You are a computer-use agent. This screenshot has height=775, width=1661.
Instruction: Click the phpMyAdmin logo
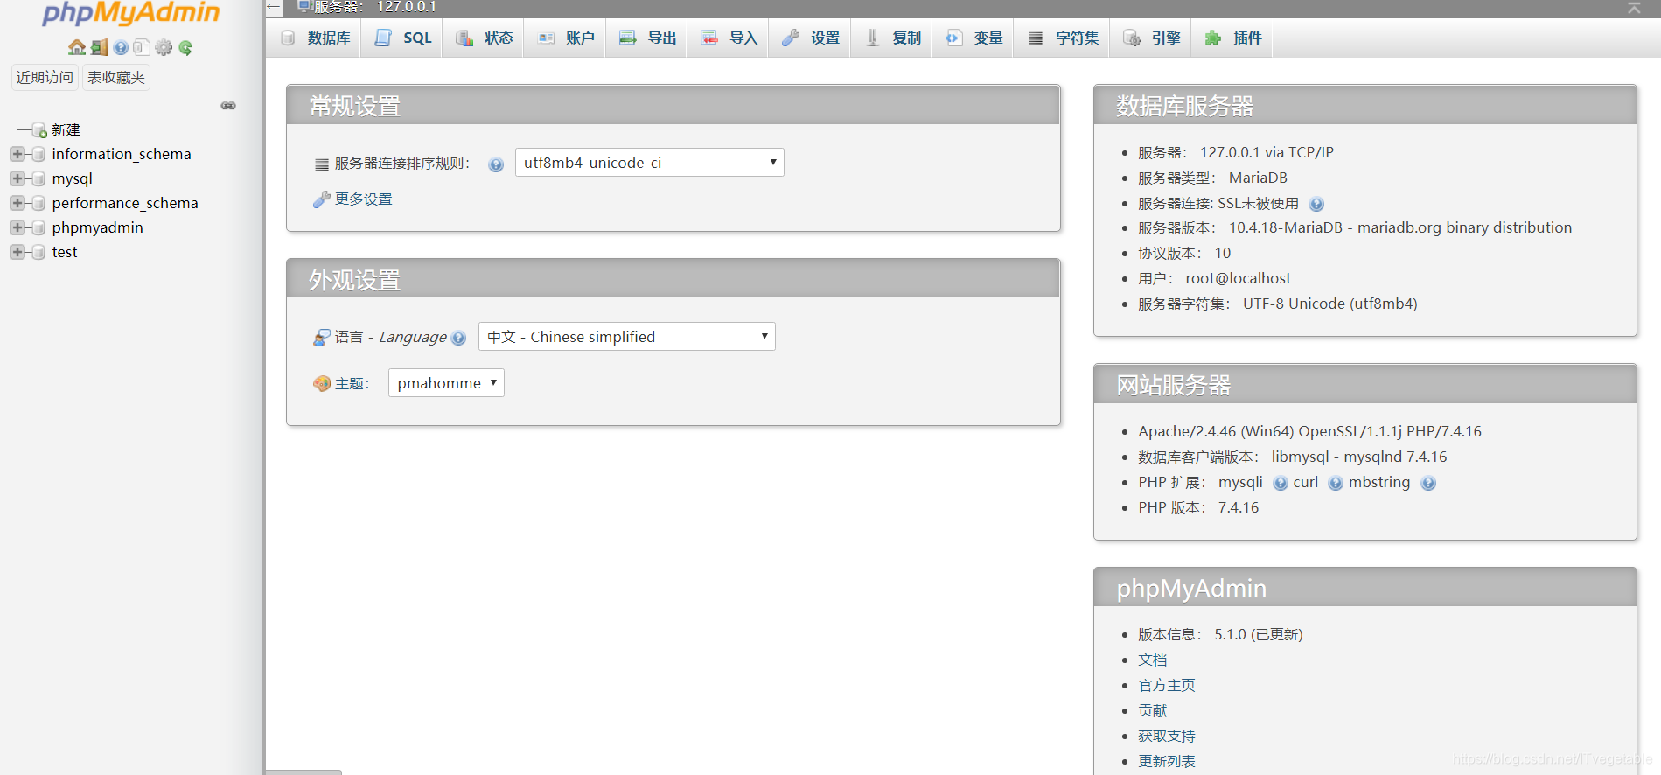point(131,12)
